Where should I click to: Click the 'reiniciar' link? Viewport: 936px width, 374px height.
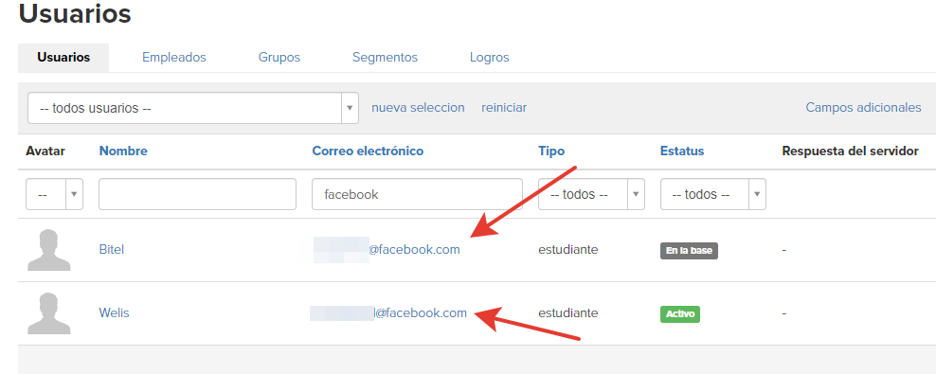504,107
